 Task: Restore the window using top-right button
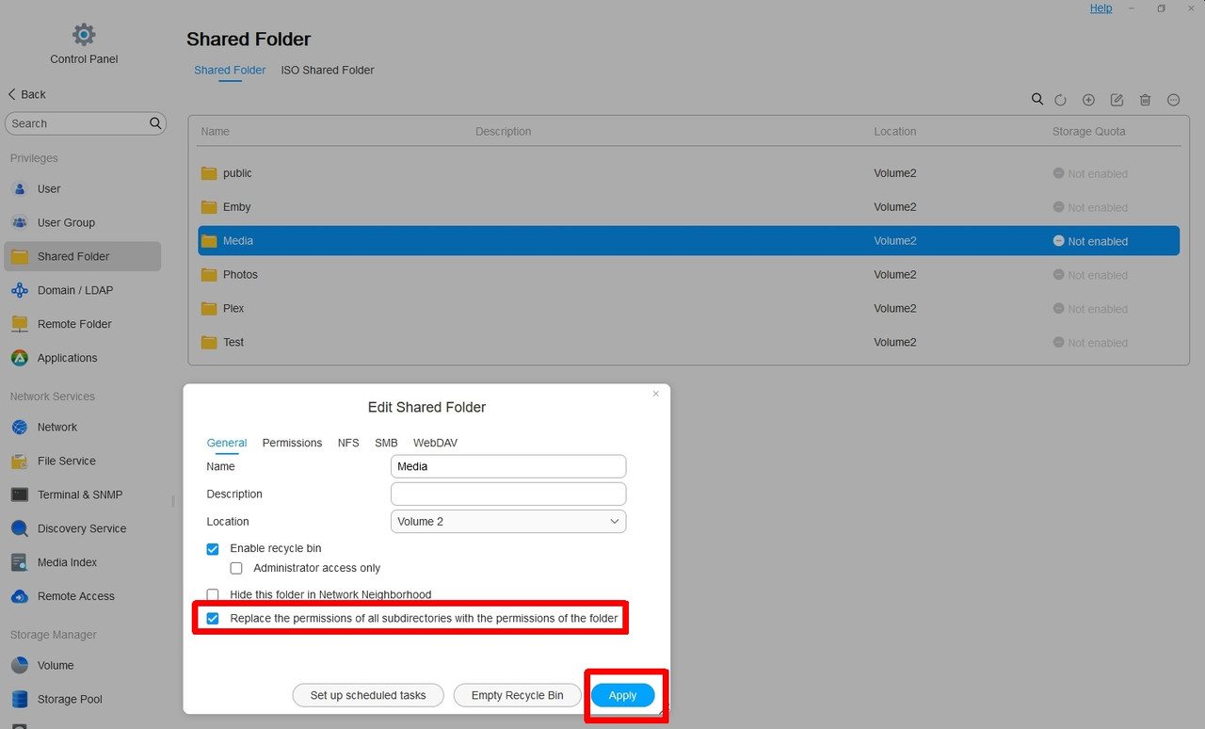click(1161, 8)
